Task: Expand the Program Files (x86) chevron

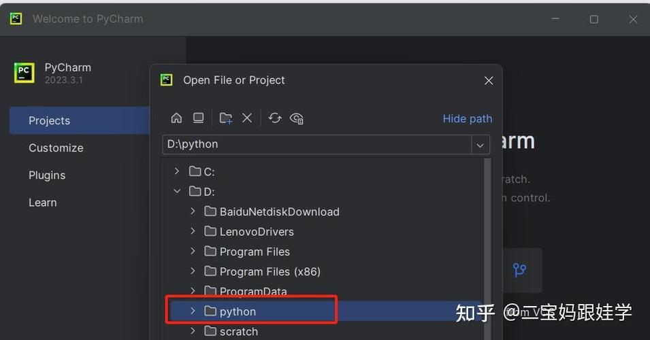Action: tap(193, 271)
